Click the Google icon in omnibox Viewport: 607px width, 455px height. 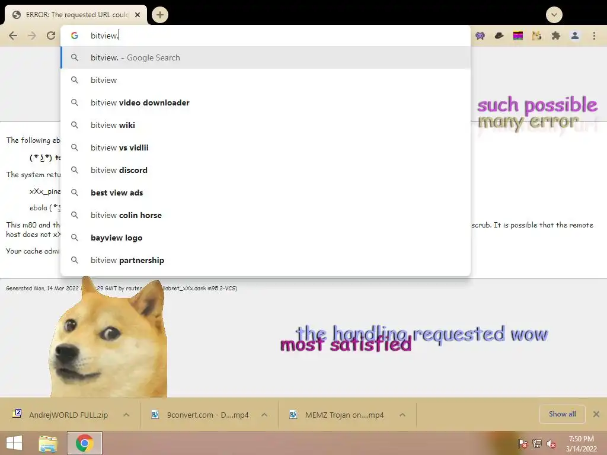[74, 36]
